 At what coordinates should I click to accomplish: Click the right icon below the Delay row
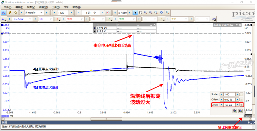(240, 111)
